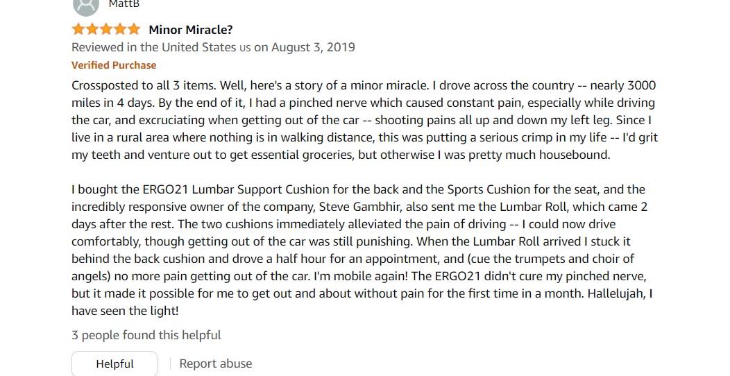Click the fourth orange rating star
This screenshot has height=376, width=730.
coord(120,29)
